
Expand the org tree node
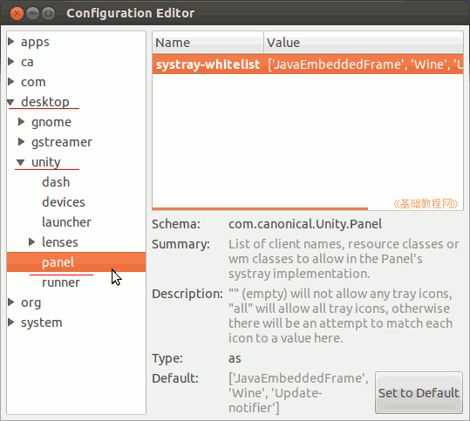(x=11, y=302)
